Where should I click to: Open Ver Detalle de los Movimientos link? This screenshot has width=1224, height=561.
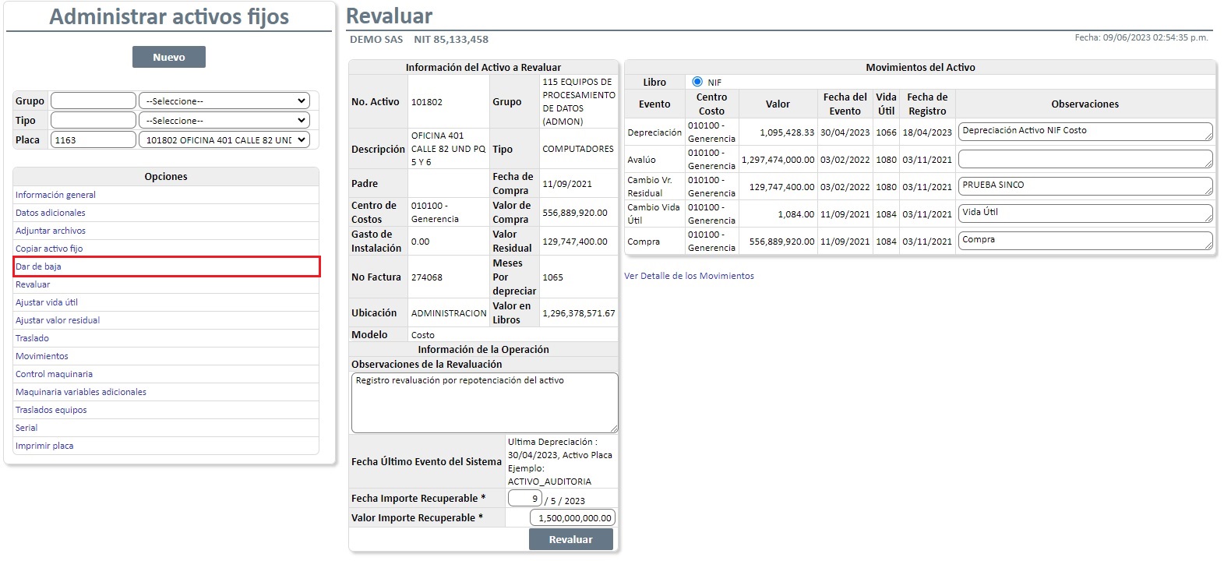click(689, 276)
